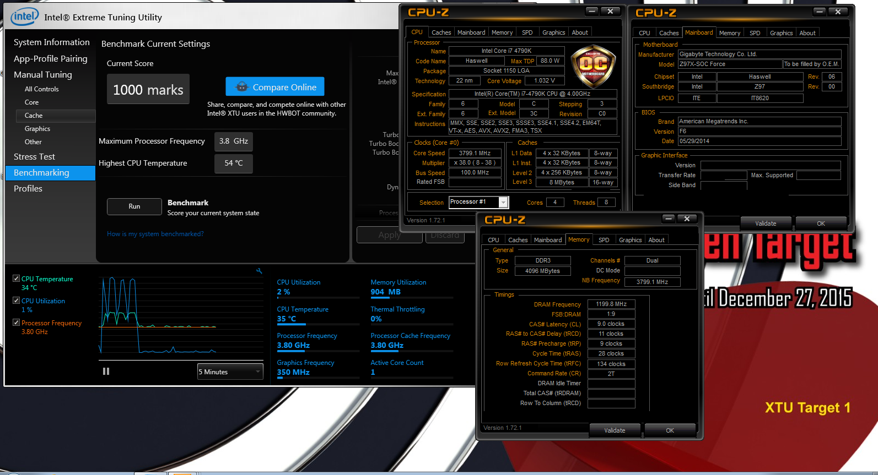The height and width of the screenshot is (475, 878).
Task: Open All Controls under Manual Tuning
Action: coord(41,89)
